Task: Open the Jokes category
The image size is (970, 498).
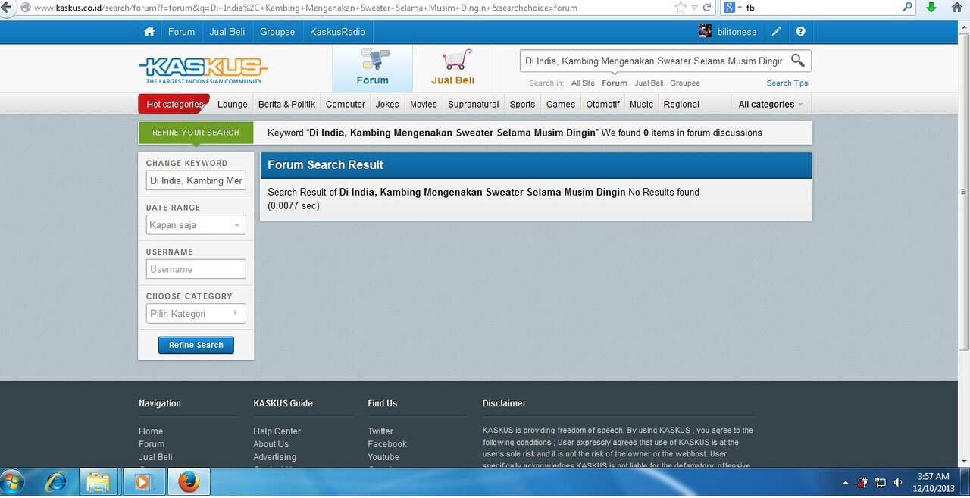Action: point(387,105)
